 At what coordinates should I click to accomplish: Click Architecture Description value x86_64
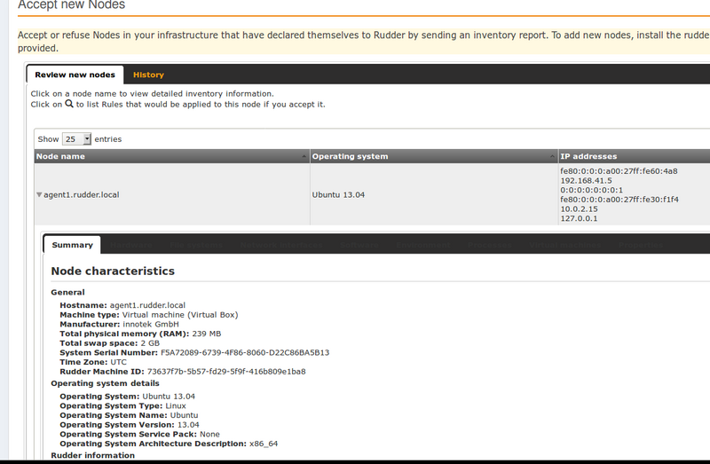[x=264, y=444]
